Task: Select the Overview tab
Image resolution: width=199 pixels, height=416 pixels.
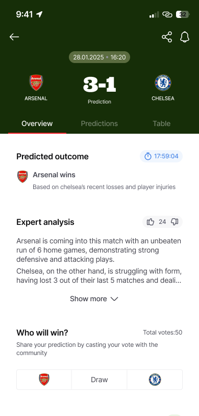Action: click(37, 123)
